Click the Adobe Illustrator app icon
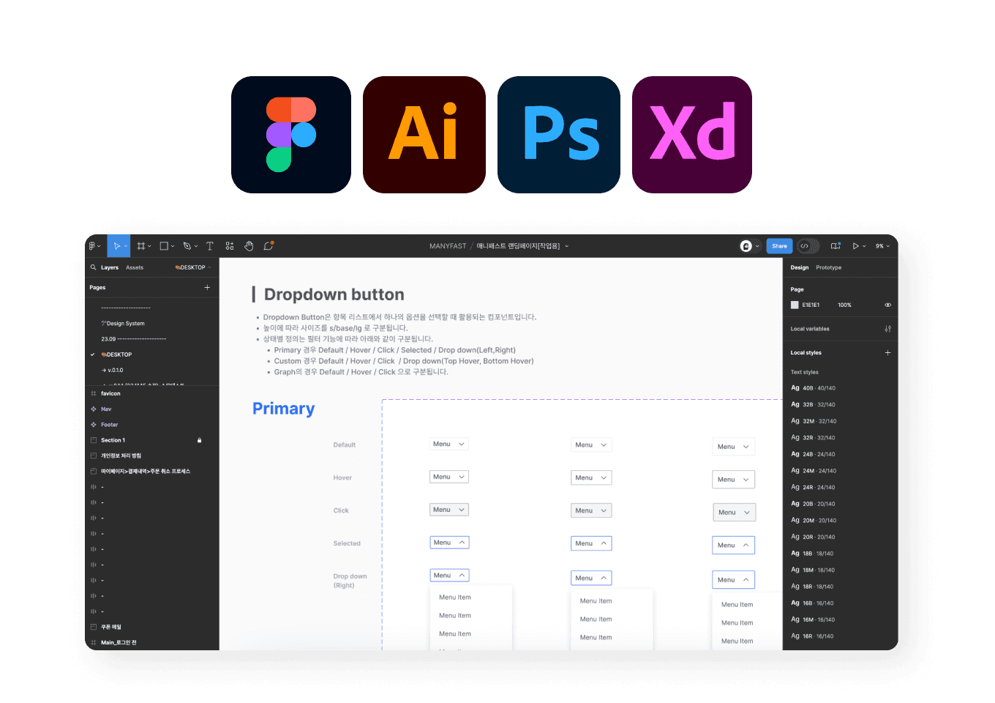 [424, 135]
